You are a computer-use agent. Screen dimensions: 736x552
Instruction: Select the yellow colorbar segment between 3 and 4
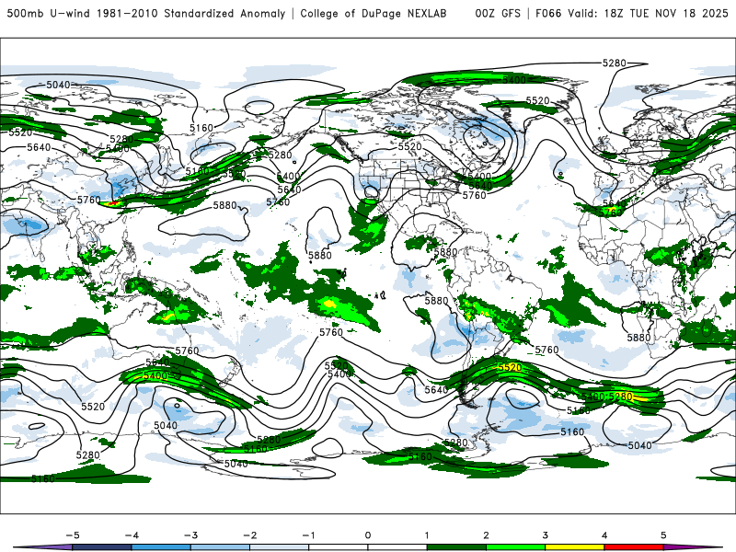[x=574, y=547]
